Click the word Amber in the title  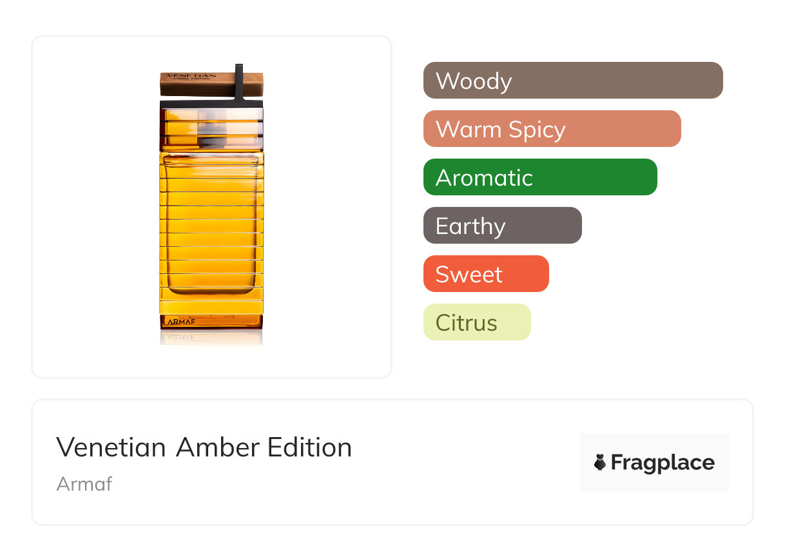218,447
